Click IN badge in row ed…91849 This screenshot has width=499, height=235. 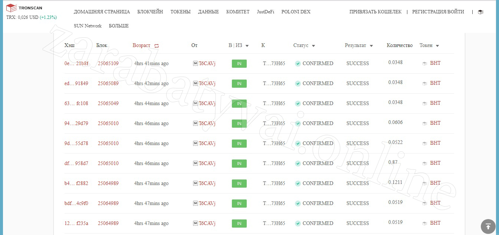pos(239,84)
